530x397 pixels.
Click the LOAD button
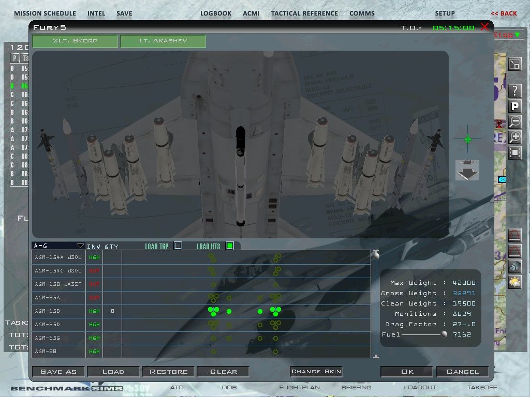point(113,372)
